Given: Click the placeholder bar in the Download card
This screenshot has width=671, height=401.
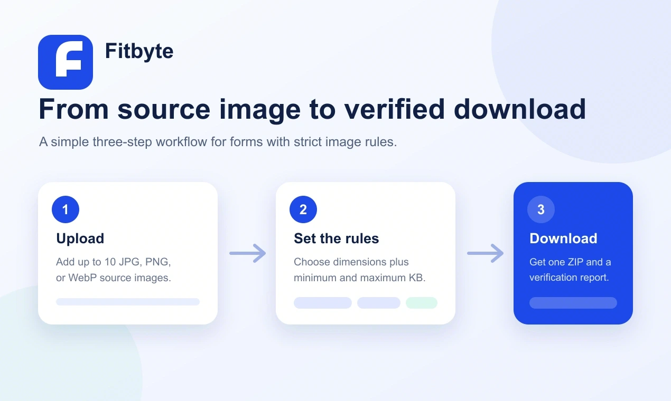Looking at the screenshot, I should (x=573, y=303).
